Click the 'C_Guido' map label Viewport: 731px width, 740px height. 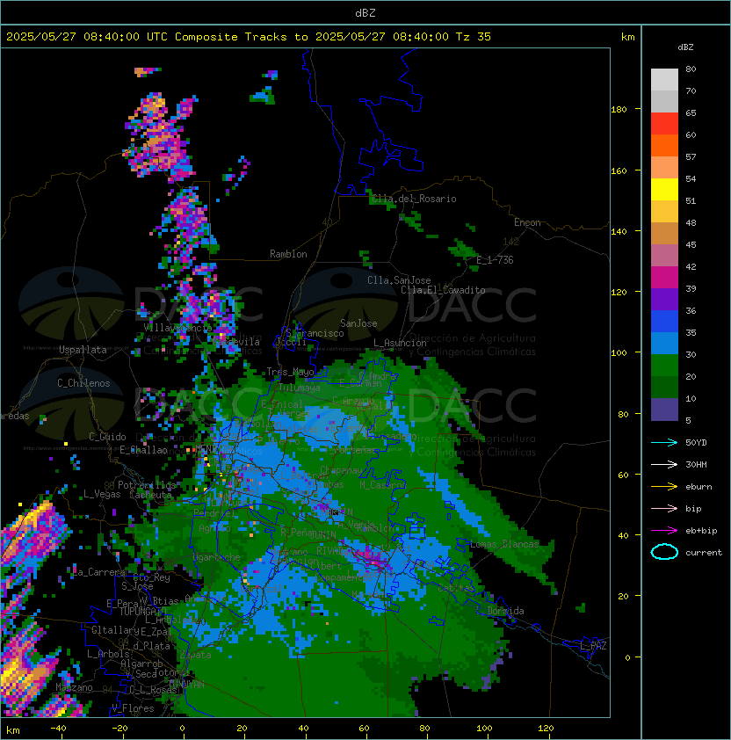[107, 437]
